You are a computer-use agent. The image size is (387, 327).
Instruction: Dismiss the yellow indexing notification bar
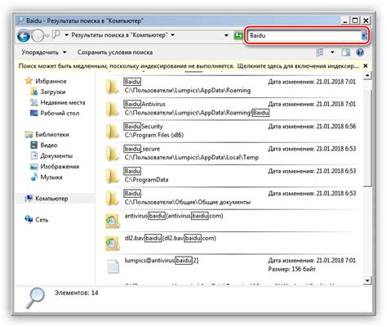tap(365, 65)
